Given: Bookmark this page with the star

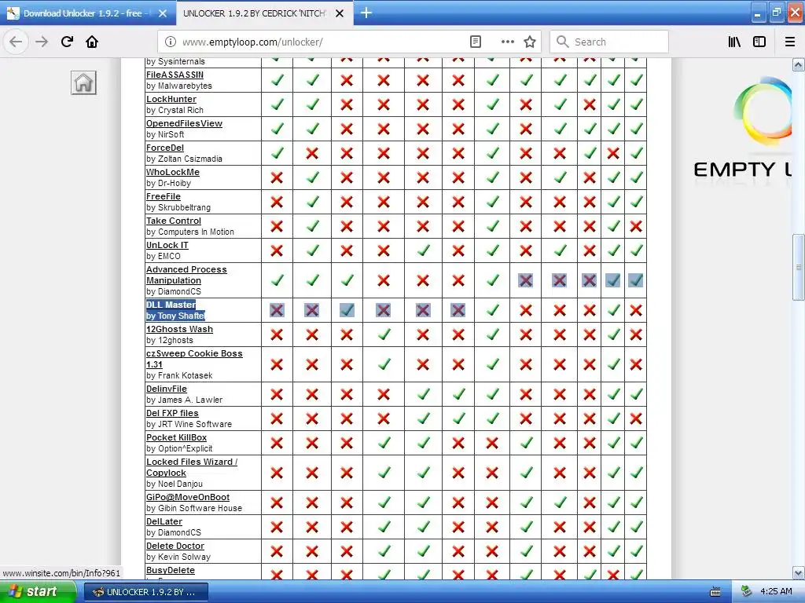Looking at the screenshot, I should (530, 42).
